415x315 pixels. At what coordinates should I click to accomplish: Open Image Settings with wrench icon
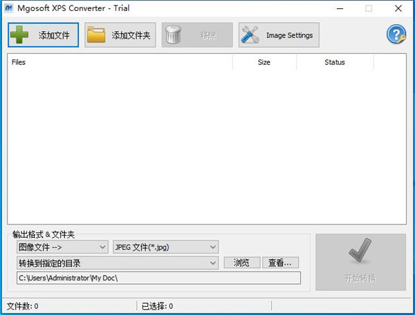(279, 35)
